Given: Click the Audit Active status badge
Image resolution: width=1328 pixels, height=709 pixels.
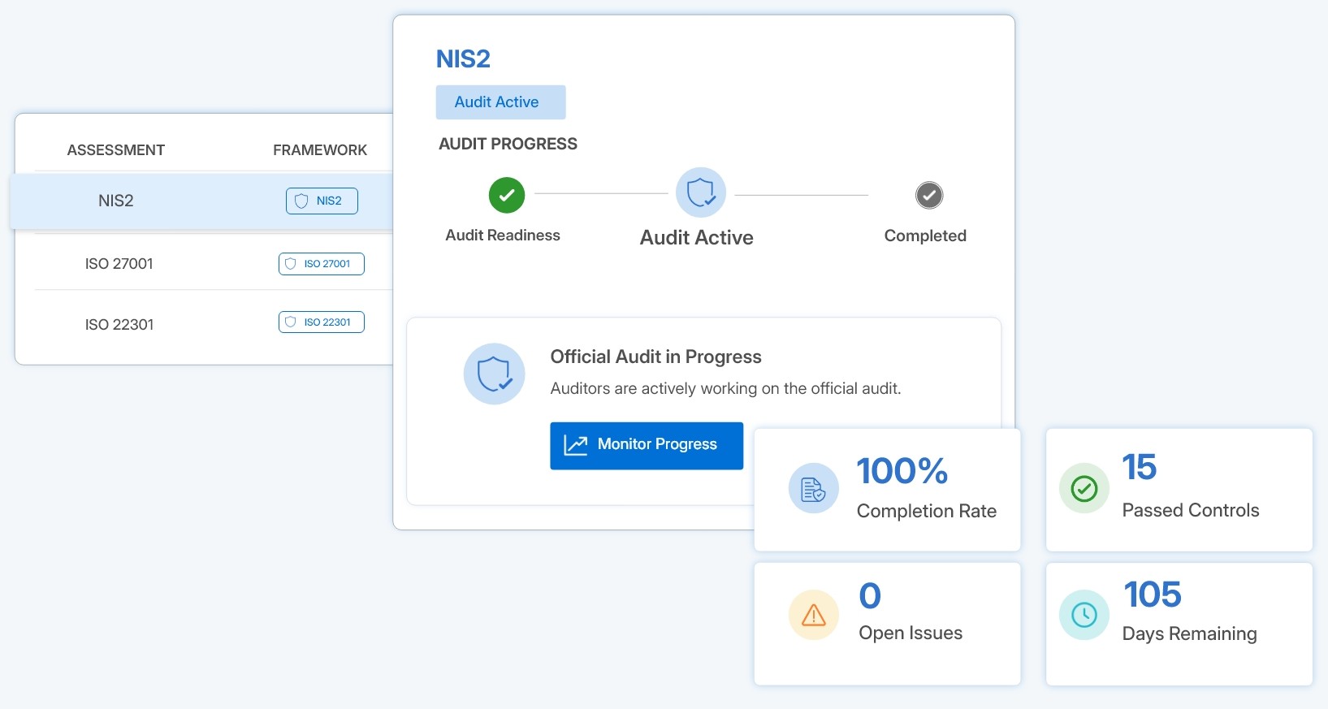Looking at the screenshot, I should tap(500, 102).
